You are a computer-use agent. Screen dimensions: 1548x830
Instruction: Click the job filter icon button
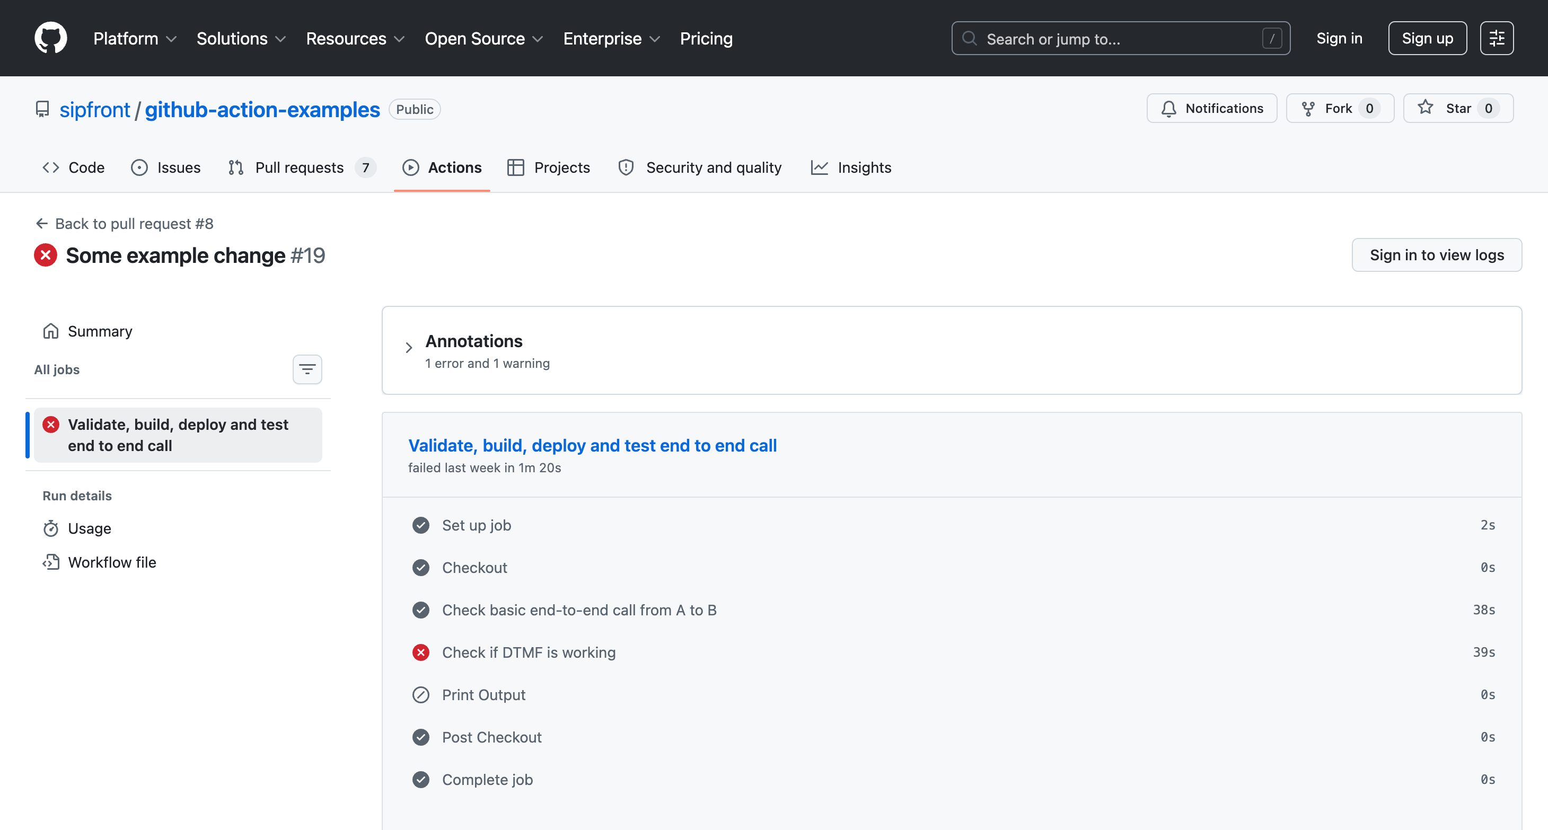[x=307, y=369]
